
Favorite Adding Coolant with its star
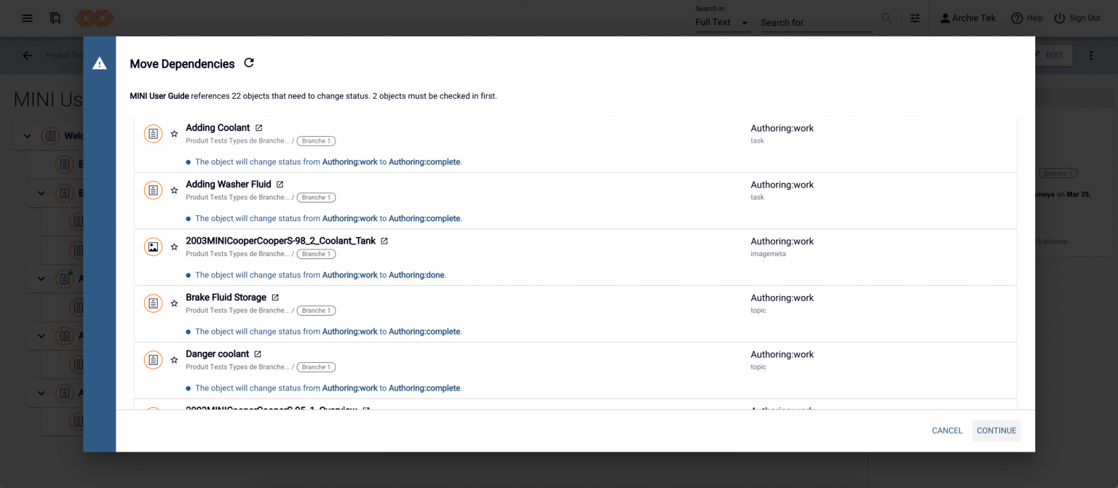point(174,134)
